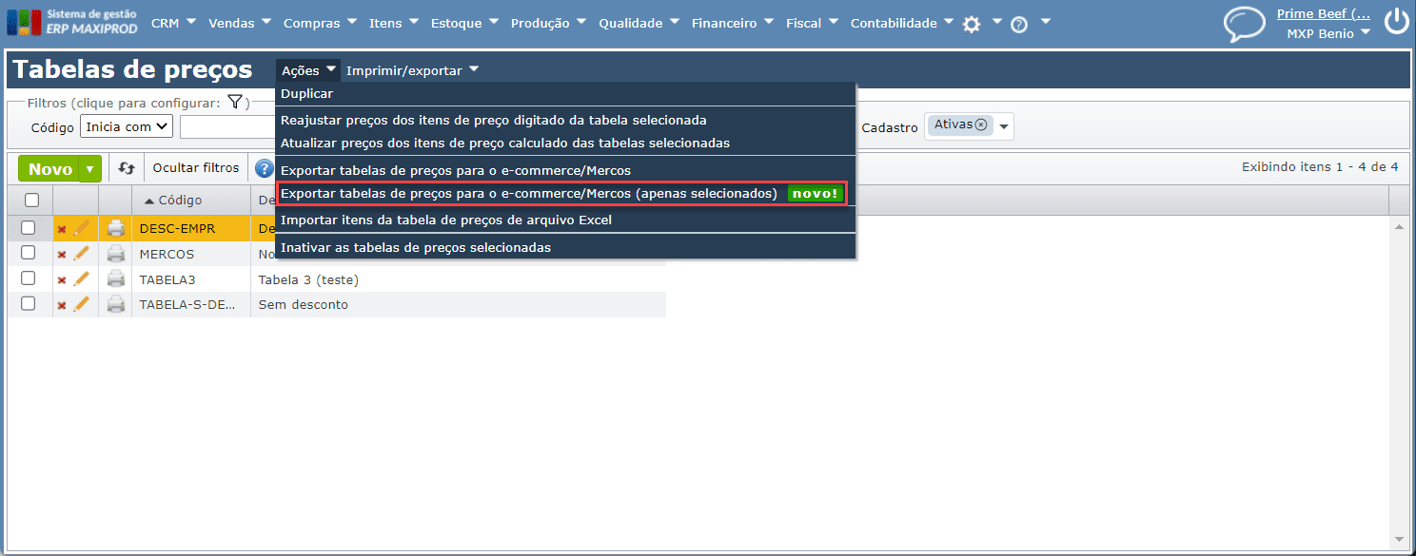The image size is (1416, 556).
Task: Click the ERP MAXIPROD logo
Action: click(x=72, y=22)
